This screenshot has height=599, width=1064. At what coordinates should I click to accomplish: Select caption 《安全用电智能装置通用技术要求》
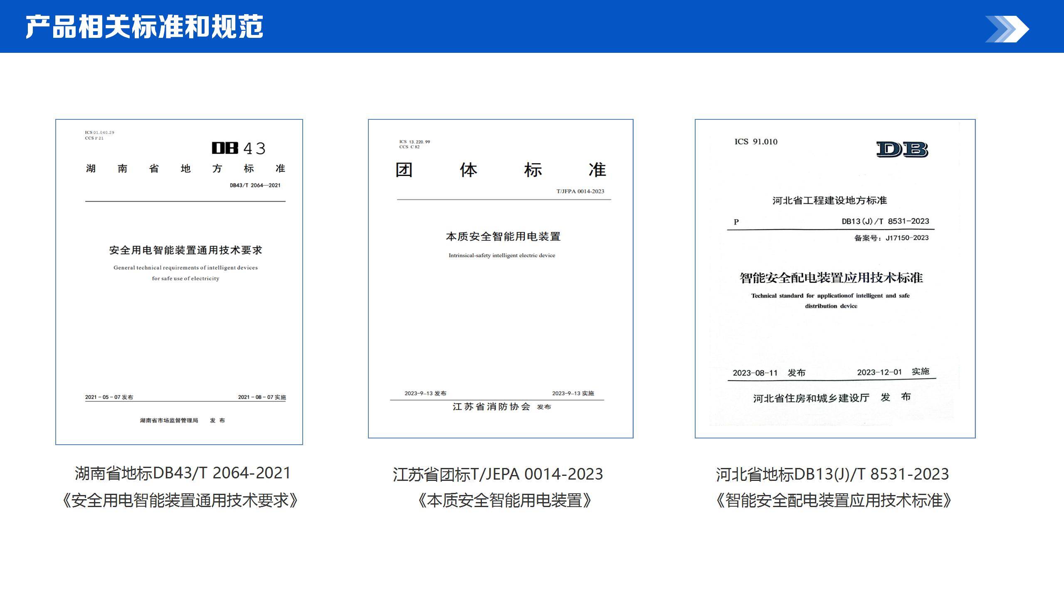(180, 500)
